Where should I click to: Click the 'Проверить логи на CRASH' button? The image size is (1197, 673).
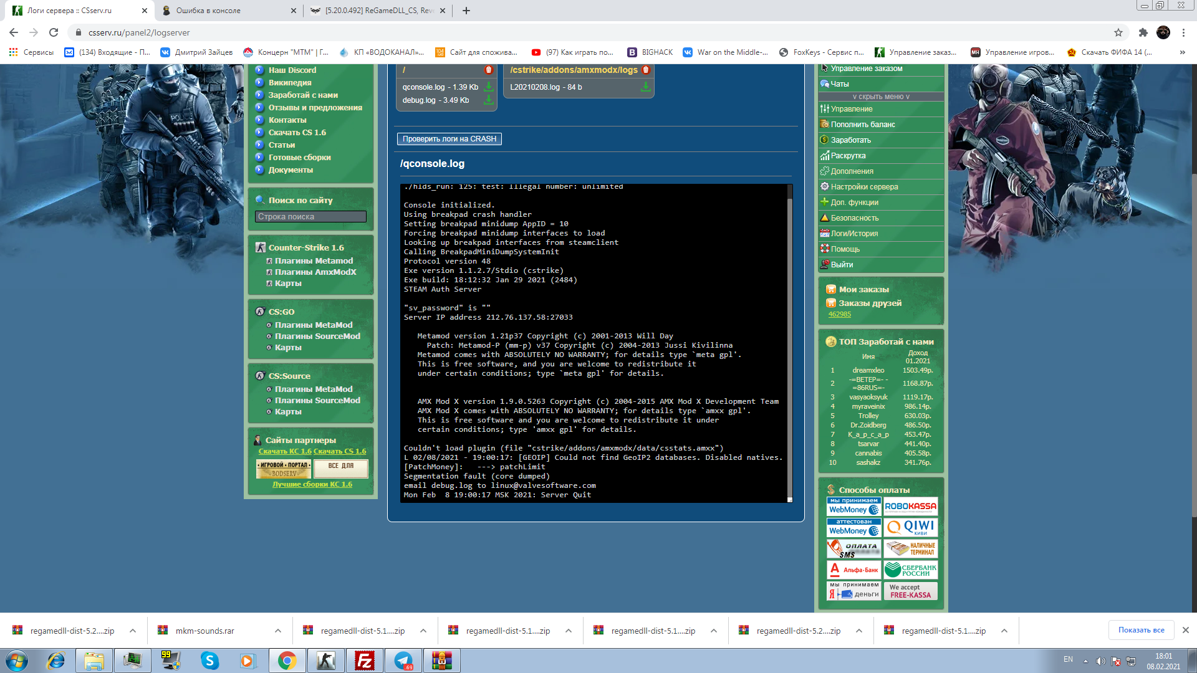pos(449,139)
